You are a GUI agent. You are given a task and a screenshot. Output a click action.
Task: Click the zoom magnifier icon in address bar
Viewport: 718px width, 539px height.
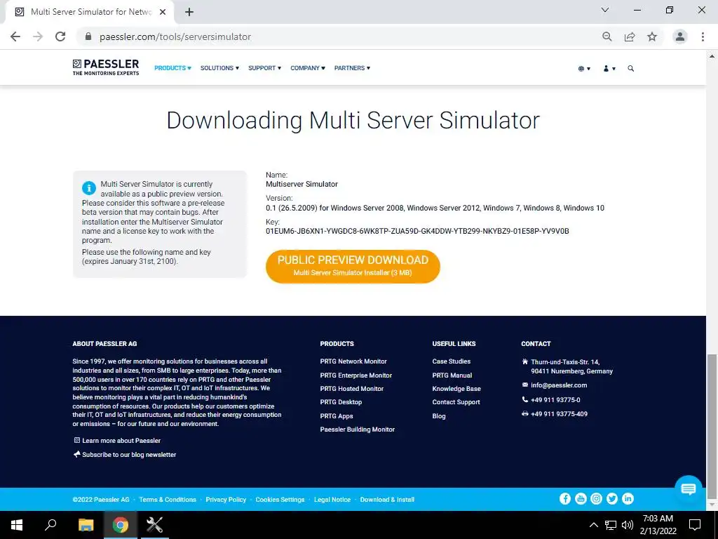[x=607, y=36]
